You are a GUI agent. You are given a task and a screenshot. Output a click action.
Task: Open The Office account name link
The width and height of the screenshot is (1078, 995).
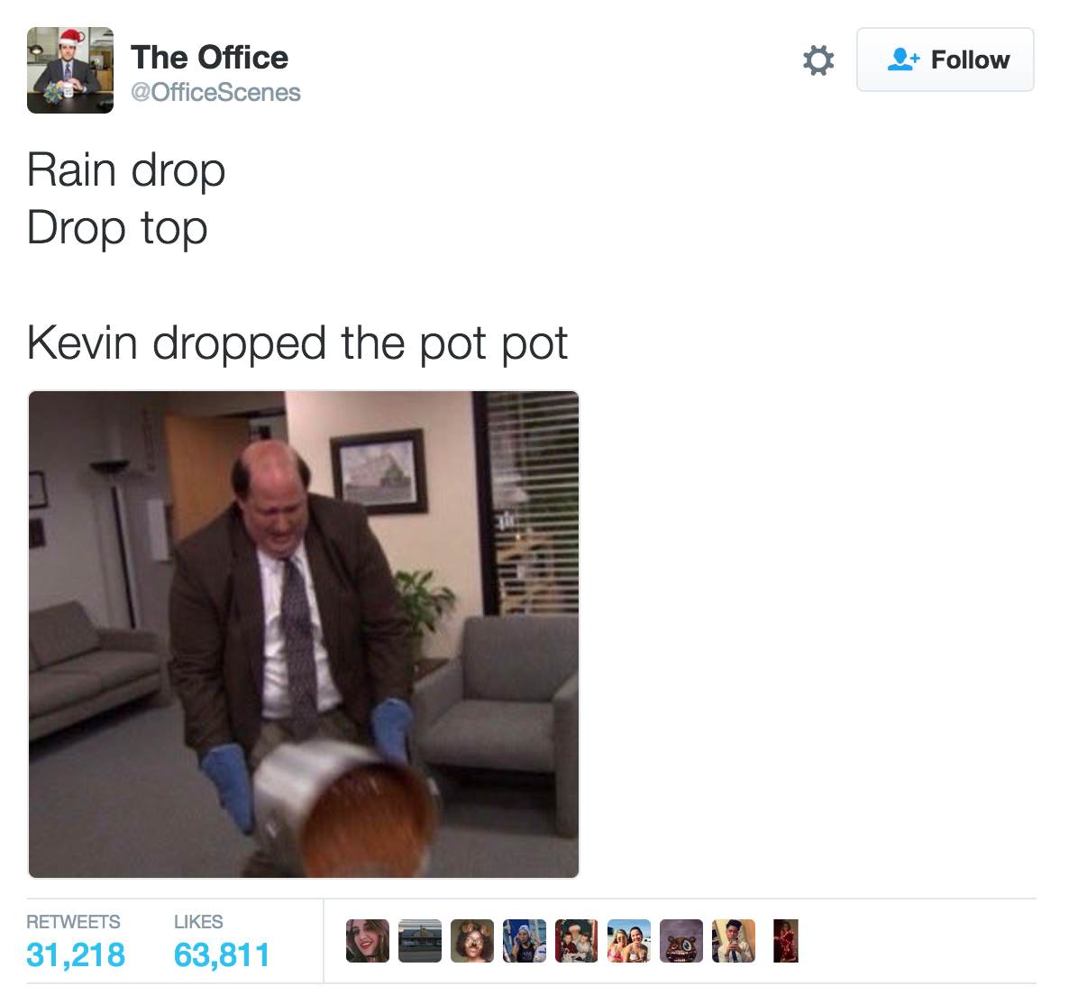(210, 57)
